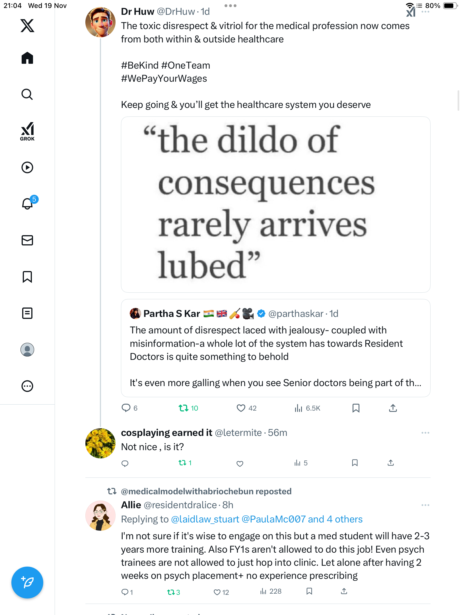Open Bookmarks in the sidebar
The height and width of the screenshot is (615, 461).
[27, 277]
